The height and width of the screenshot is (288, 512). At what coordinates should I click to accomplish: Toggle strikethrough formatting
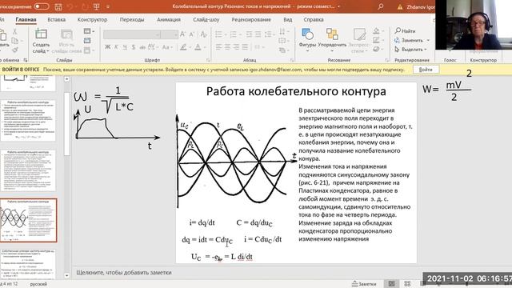[142, 47]
